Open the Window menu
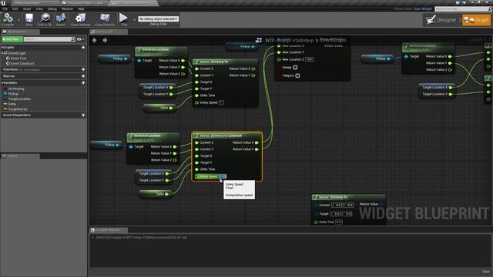This screenshot has height=277, width=493. 67,8
